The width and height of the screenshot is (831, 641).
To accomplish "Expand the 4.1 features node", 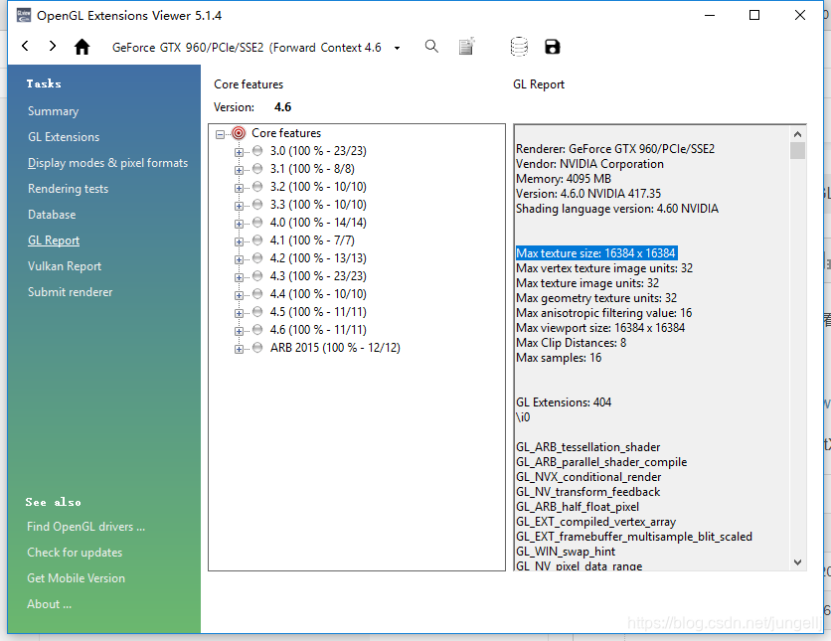I will (x=239, y=242).
